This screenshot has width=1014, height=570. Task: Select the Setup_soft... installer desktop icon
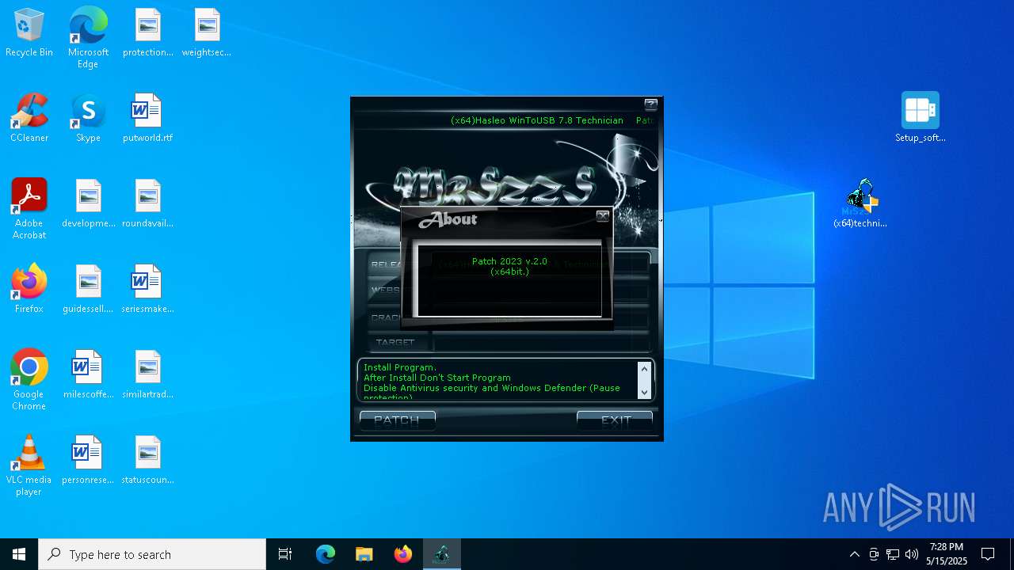click(920, 117)
